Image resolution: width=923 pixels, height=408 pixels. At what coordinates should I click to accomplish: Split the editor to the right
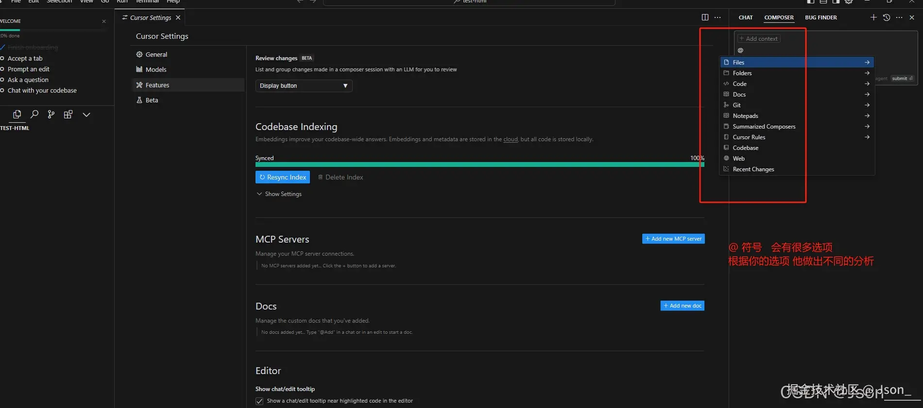tap(705, 17)
